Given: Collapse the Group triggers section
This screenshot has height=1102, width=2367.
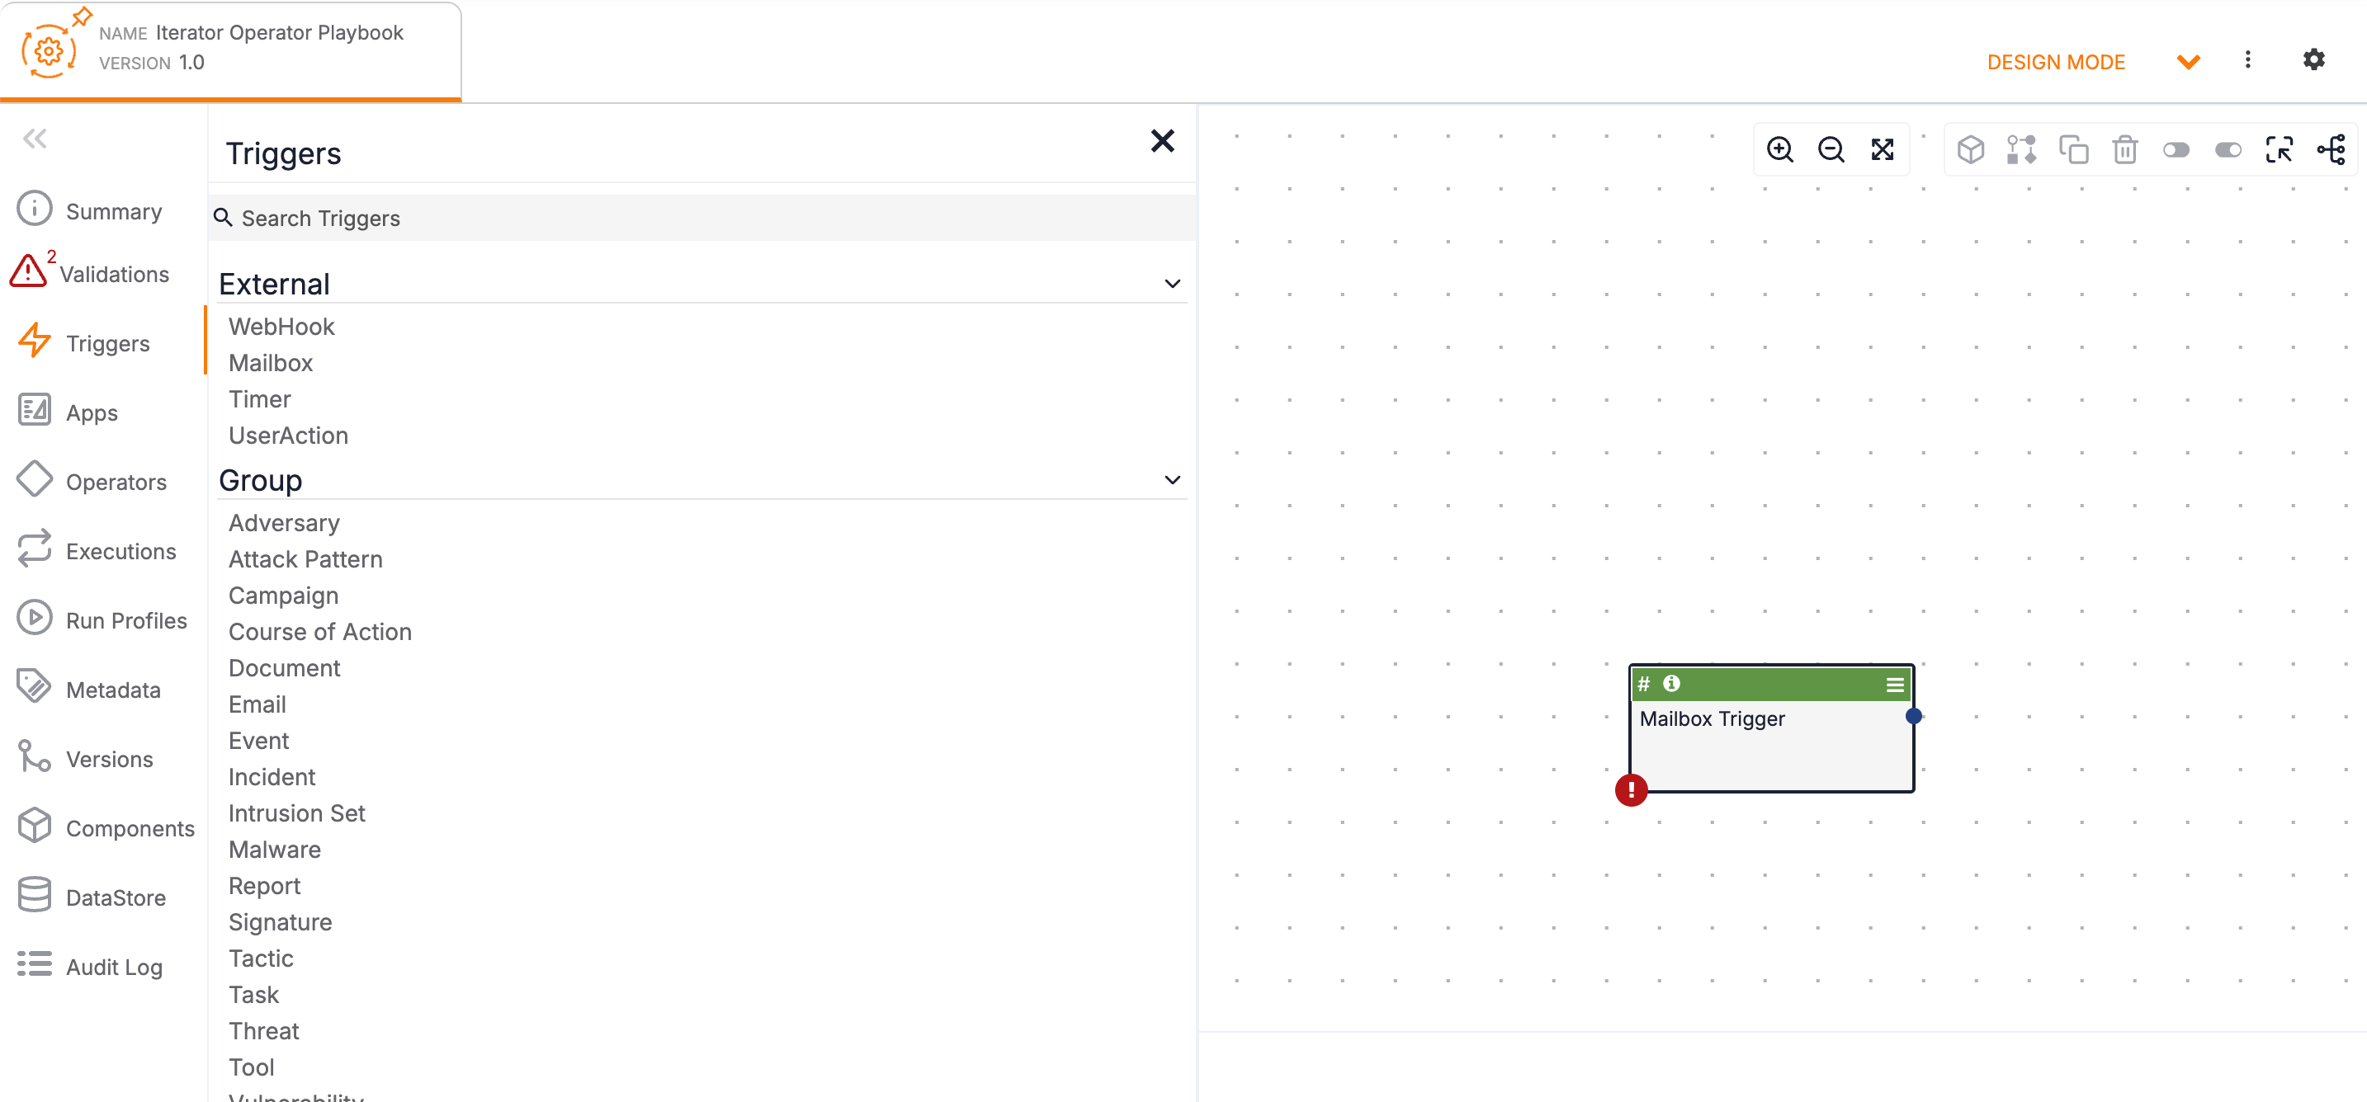Looking at the screenshot, I should [x=1172, y=478].
